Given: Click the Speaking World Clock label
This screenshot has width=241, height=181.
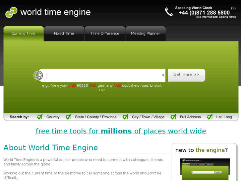Looking at the screenshot, I should pyautogui.click(x=194, y=8).
